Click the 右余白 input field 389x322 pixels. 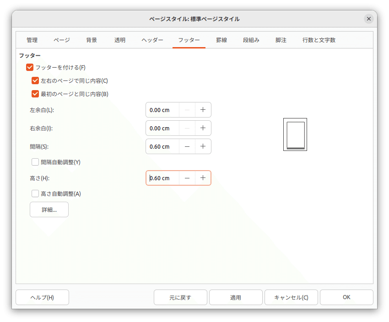pyautogui.click(x=162, y=128)
